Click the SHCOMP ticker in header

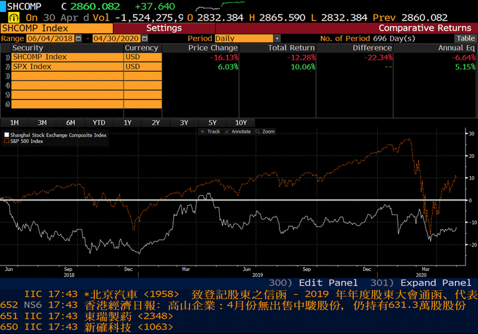(x=24, y=6)
